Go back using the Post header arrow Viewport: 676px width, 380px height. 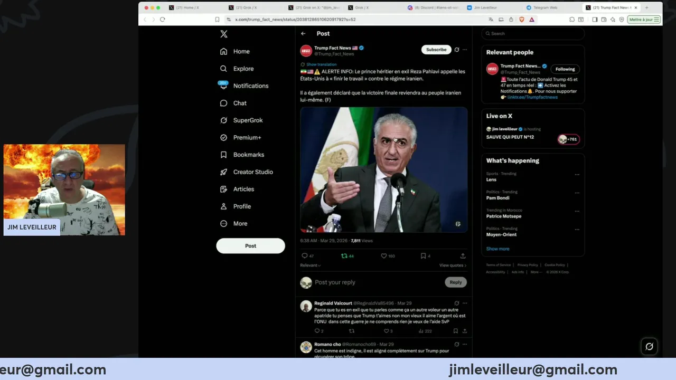[x=303, y=33]
